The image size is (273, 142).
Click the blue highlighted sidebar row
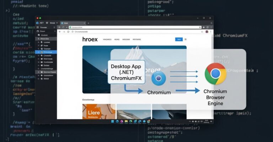pos(46,52)
